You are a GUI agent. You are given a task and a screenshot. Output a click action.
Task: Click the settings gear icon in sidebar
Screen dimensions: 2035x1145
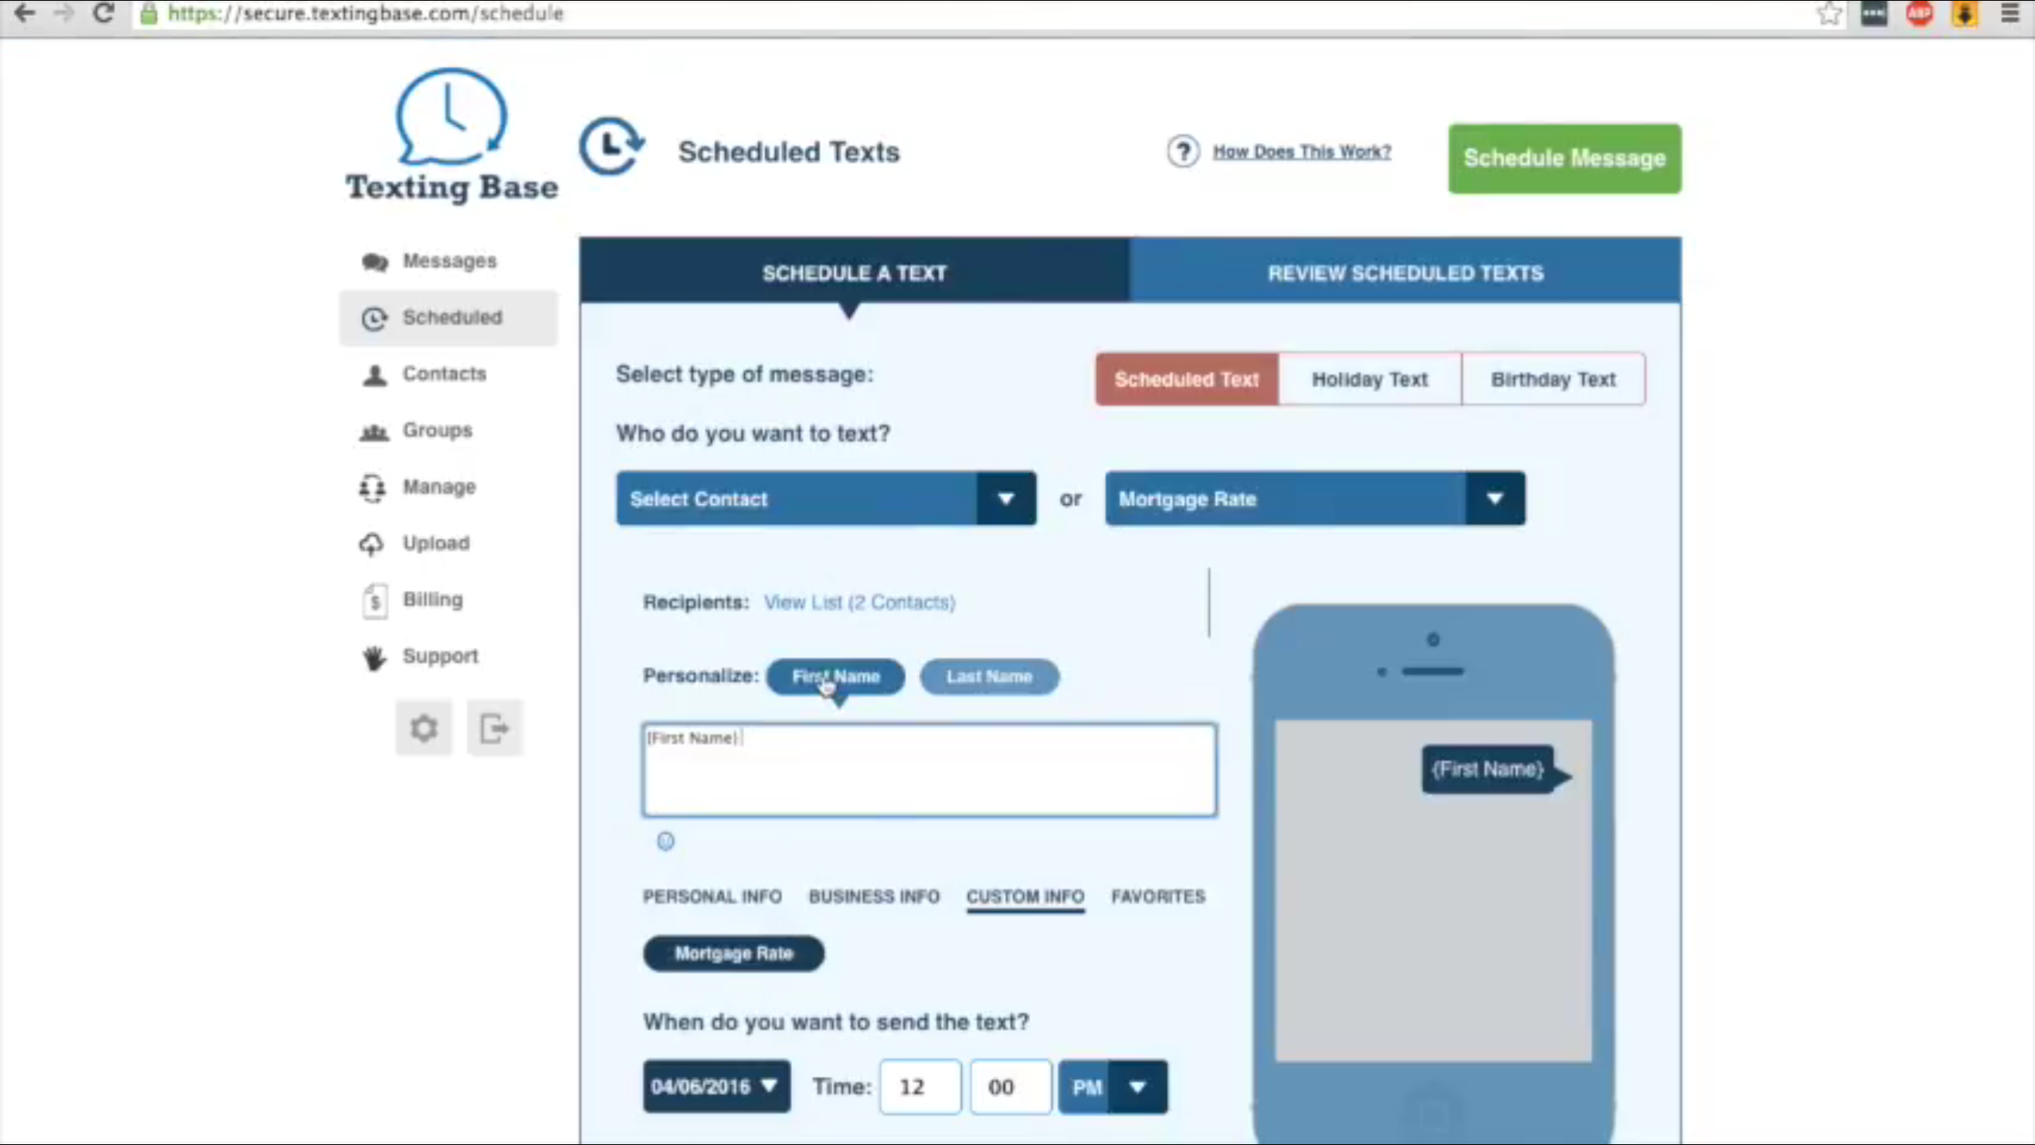coord(424,728)
